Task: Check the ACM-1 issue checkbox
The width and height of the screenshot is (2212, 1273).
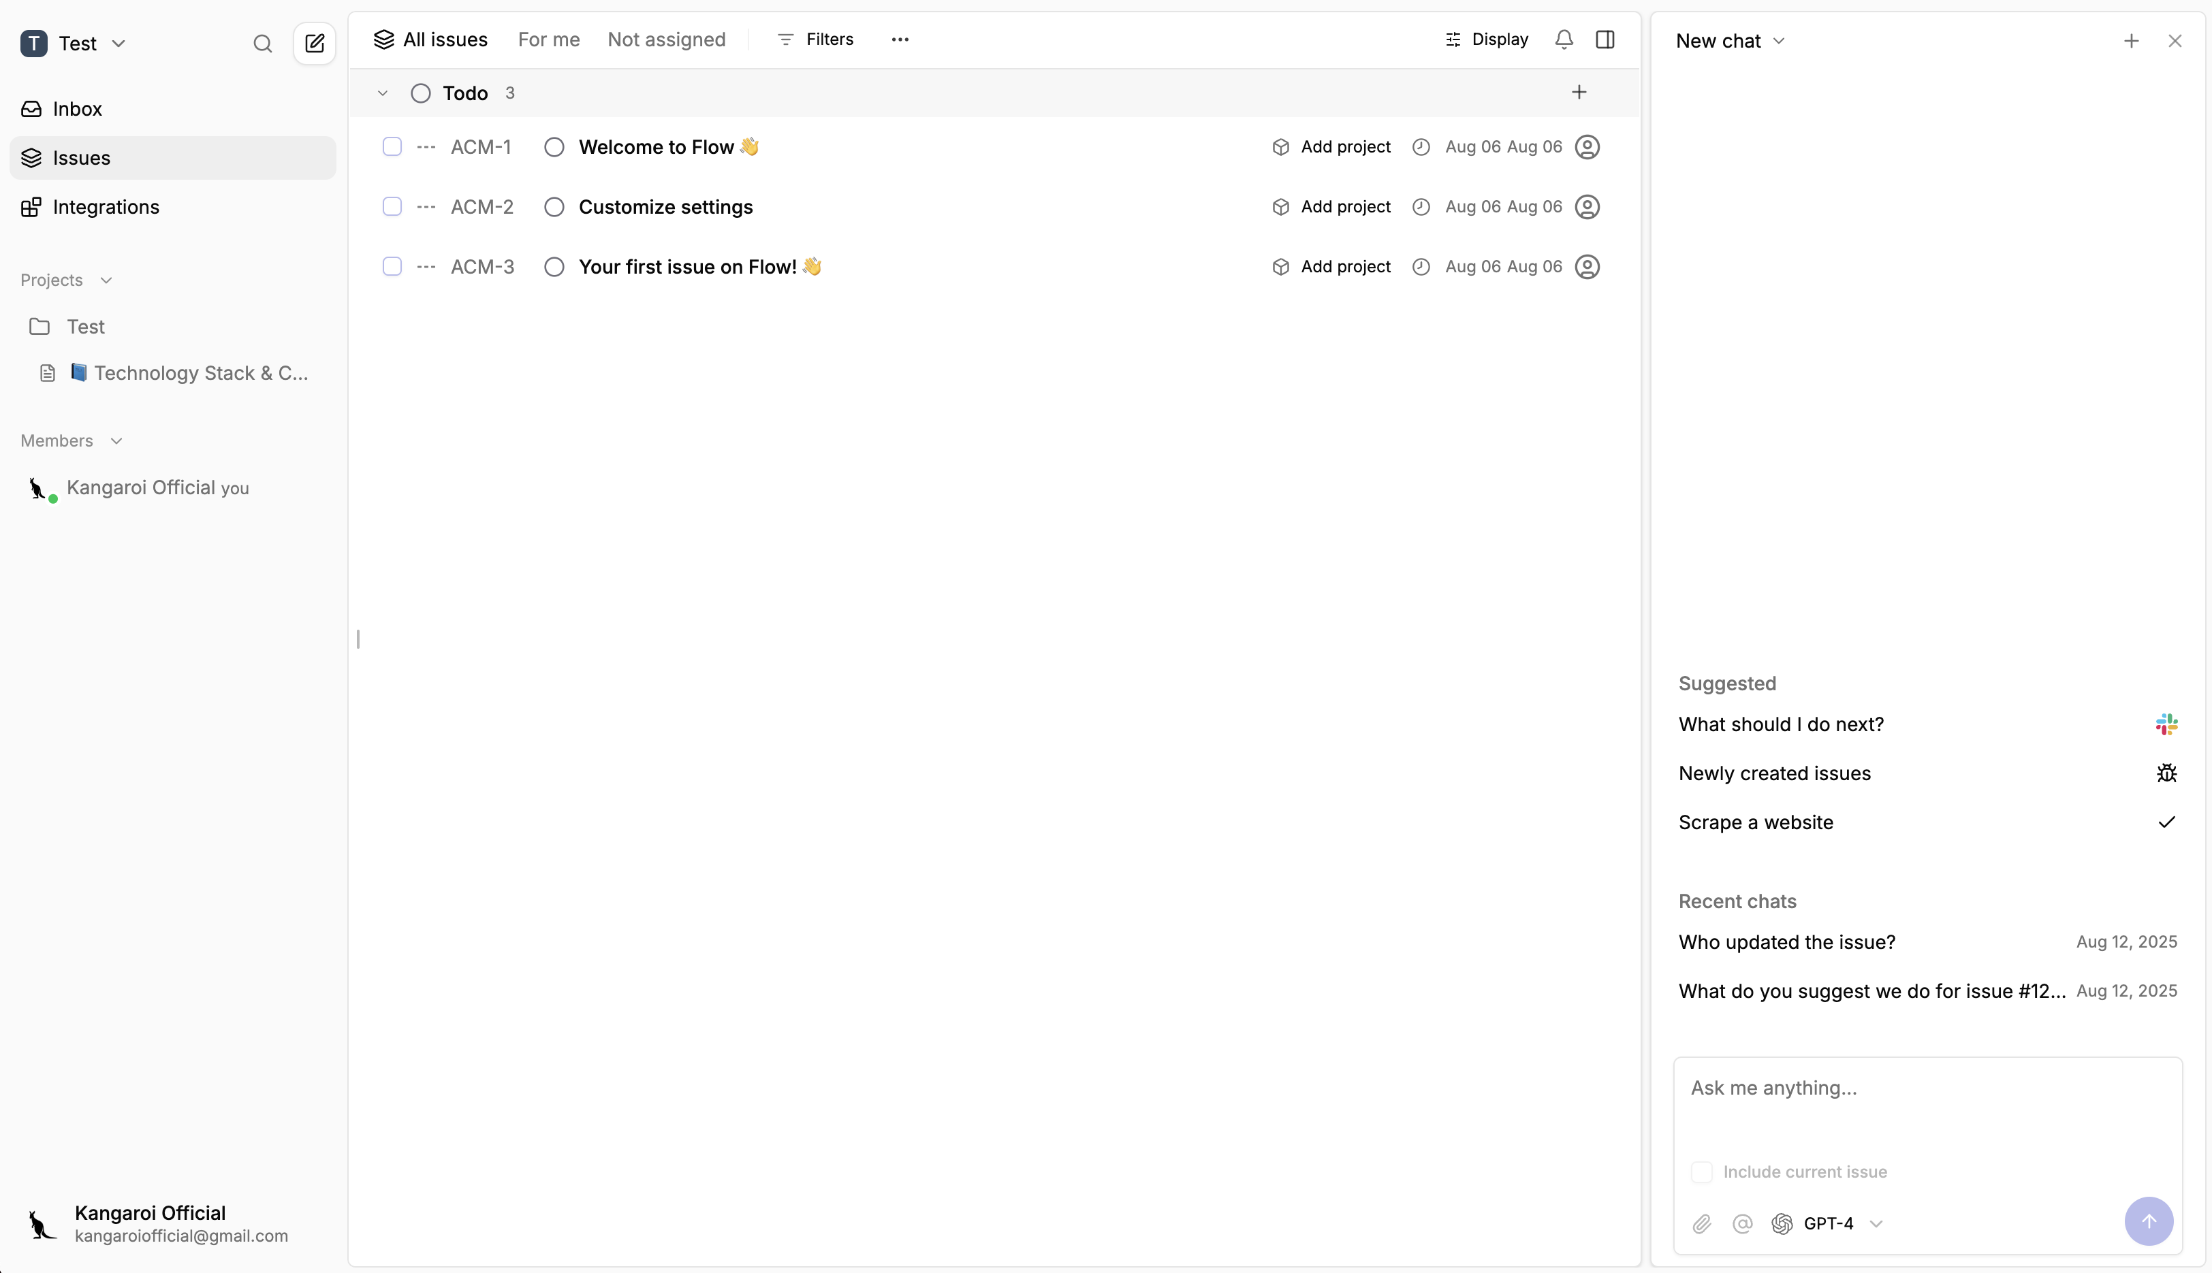Action: pyautogui.click(x=392, y=147)
